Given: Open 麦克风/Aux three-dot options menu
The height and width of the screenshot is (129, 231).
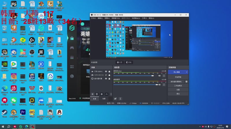Looking at the screenshot, I should pos(164,76).
